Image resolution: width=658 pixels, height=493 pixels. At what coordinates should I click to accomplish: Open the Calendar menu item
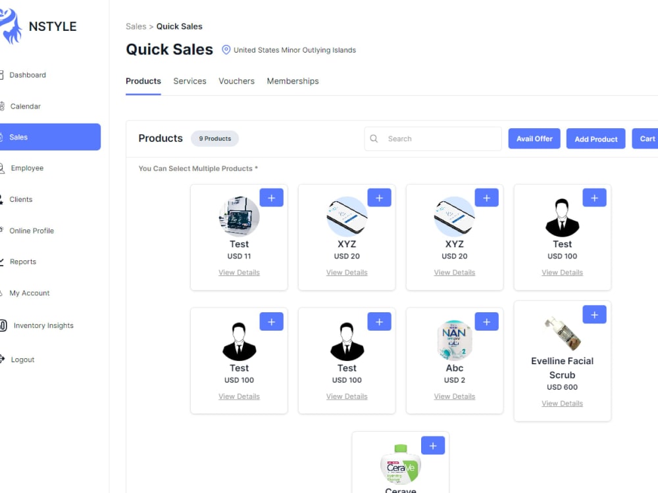point(25,106)
